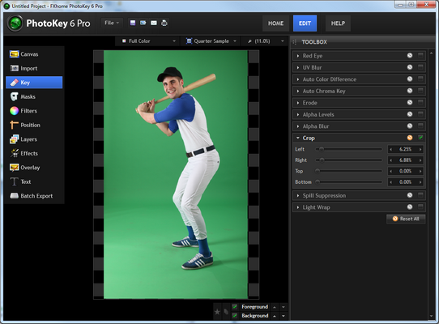Enable the Spill Suppression checkbox
Viewport: 439px width, 324px height.
(x=420, y=195)
